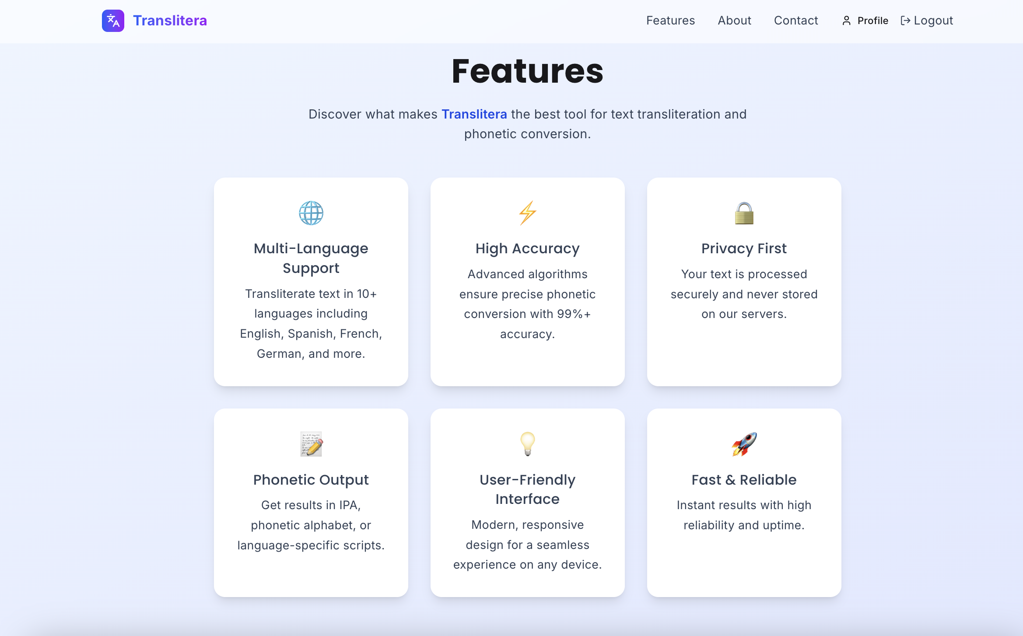Click the user icon next to Profile
This screenshot has width=1023, height=636.
(846, 20)
